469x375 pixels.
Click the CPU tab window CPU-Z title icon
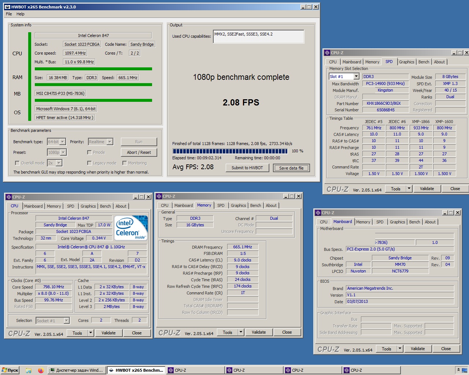pyautogui.click(x=9, y=197)
